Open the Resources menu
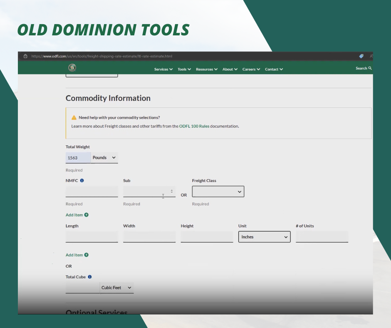391x328 pixels. 207,69
